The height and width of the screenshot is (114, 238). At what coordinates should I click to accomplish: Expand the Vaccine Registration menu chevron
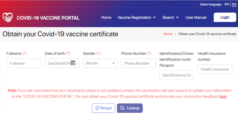tap(154, 17)
